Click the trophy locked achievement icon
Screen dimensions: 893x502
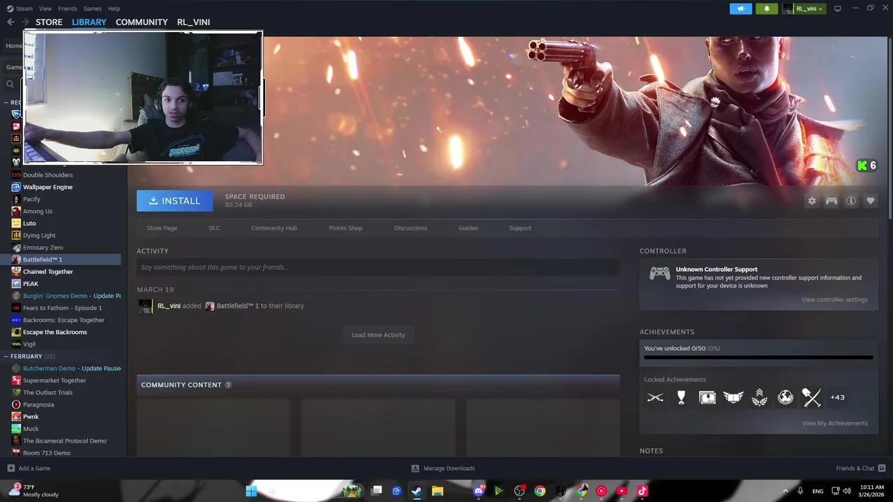pyautogui.click(x=681, y=397)
